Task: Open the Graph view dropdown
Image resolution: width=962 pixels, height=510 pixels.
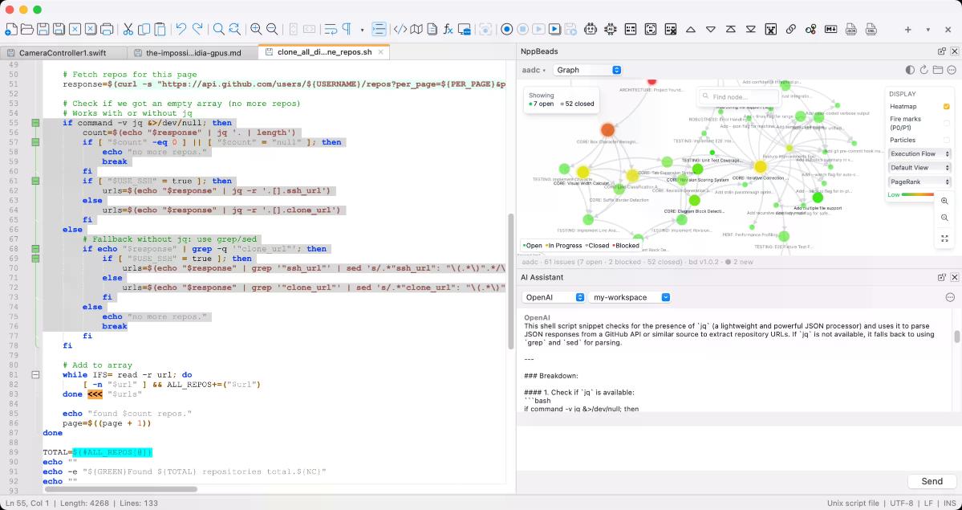Action: (x=588, y=70)
